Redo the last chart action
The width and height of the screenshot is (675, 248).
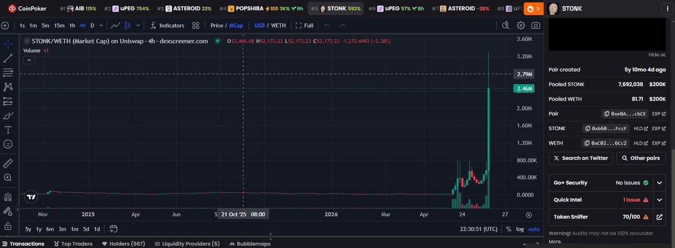343,25
